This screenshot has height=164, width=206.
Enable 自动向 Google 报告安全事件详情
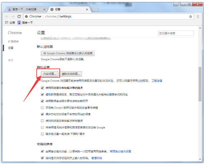pyautogui.click(x=42, y=108)
